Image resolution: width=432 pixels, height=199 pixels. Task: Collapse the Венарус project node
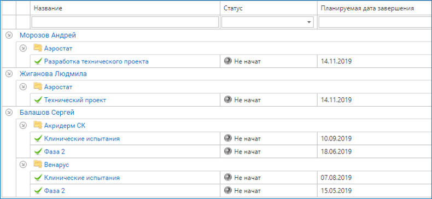point(24,165)
